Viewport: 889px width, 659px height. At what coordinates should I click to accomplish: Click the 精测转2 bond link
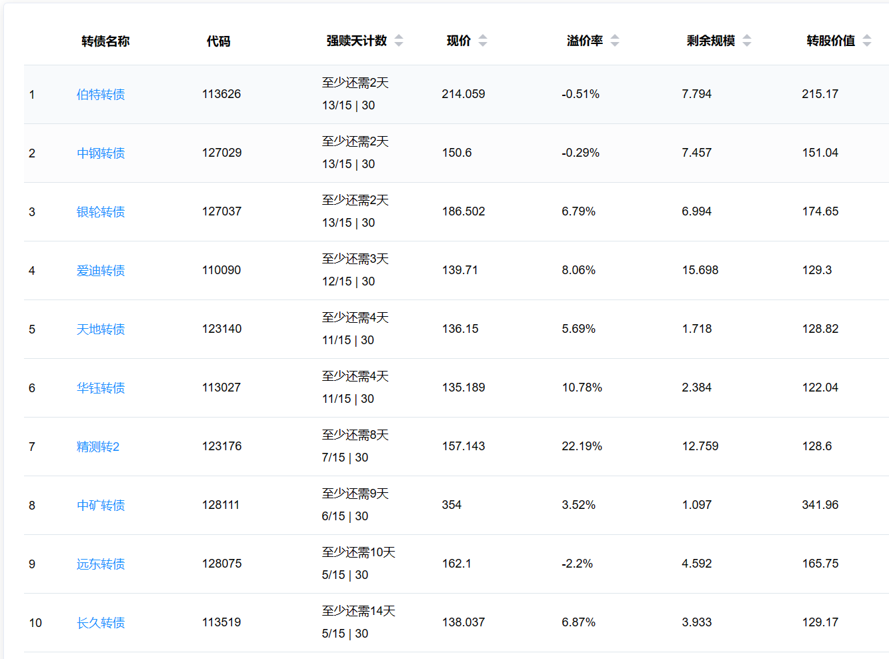tap(98, 447)
